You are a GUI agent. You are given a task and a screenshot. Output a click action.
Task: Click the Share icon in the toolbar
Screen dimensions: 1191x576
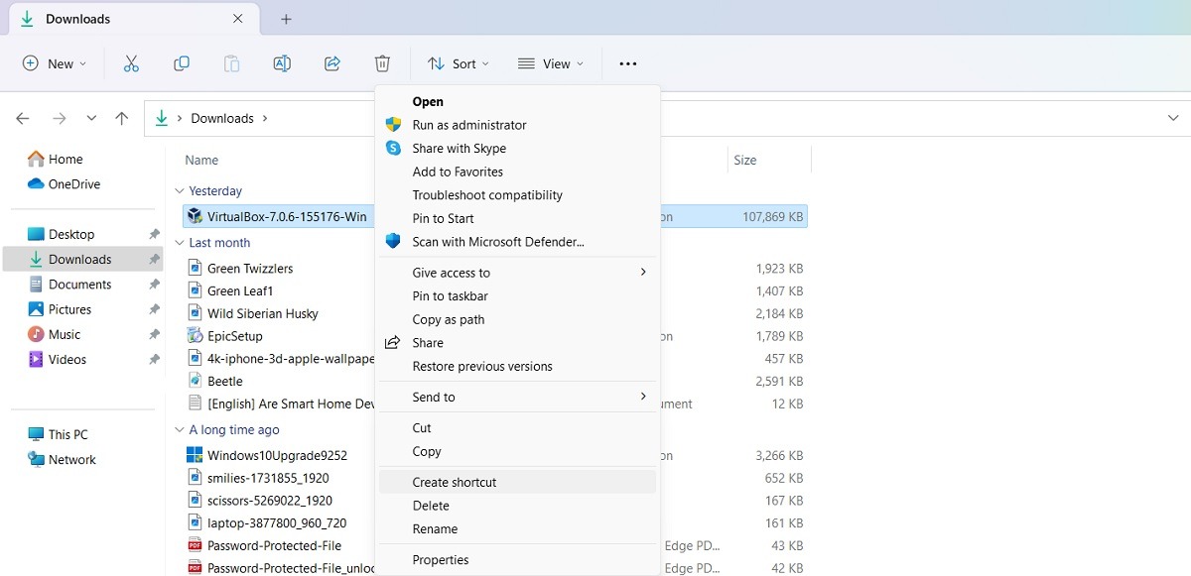pyautogui.click(x=331, y=62)
